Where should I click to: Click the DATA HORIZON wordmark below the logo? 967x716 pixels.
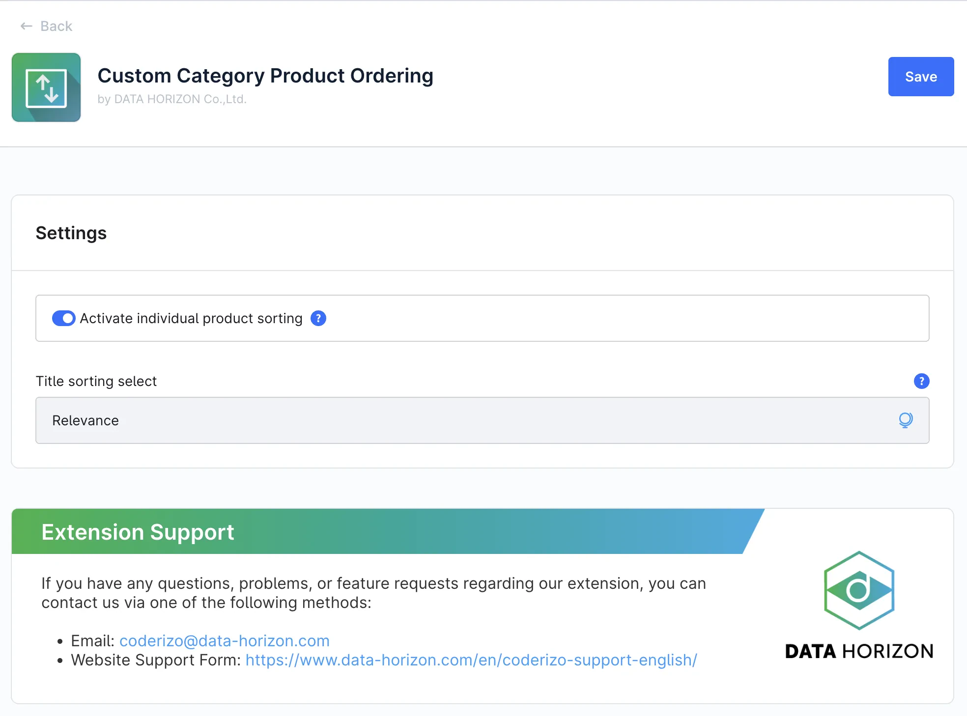(x=859, y=651)
